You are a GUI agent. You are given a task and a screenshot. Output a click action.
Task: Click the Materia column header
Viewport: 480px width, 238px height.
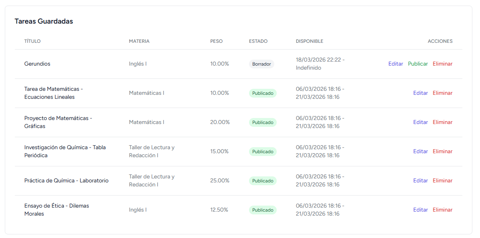point(139,41)
